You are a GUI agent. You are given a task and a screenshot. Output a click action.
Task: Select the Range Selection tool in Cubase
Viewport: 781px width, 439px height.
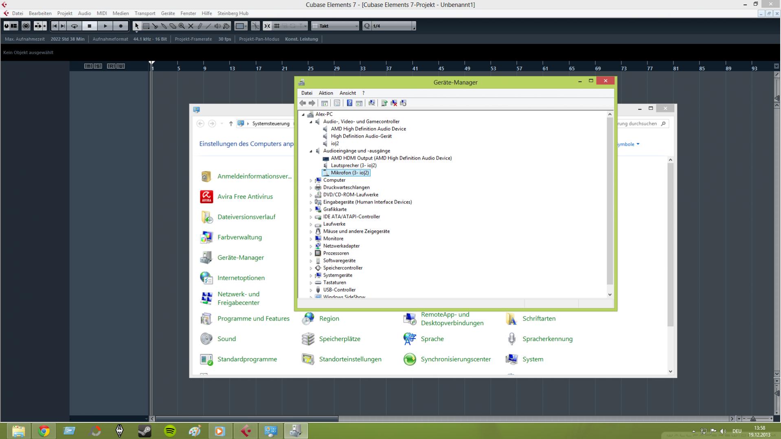(146, 26)
